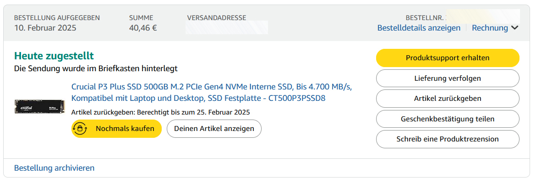The image size is (536, 183).
Task: Open the Rechnung invoice dropdown label
Action: point(490,28)
